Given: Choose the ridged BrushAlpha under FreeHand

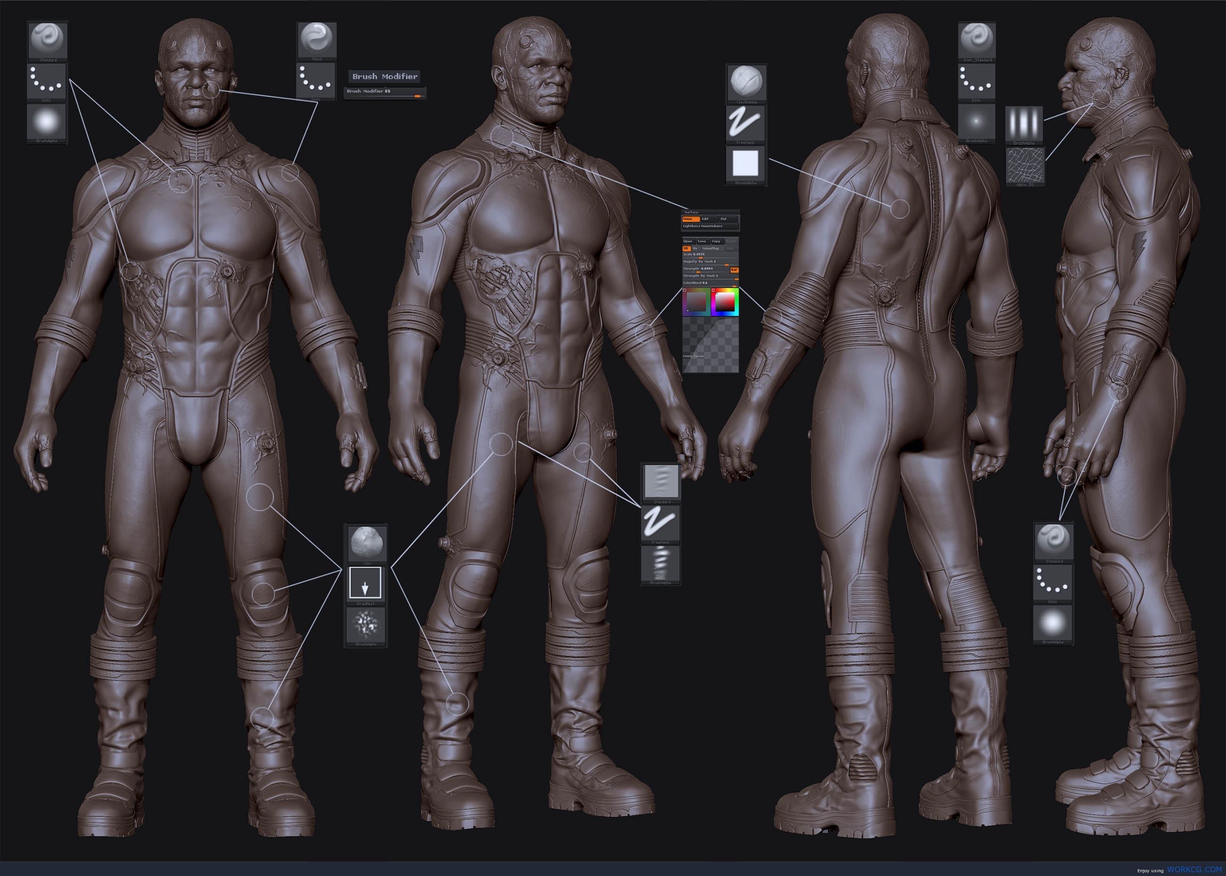Looking at the screenshot, I should click(661, 565).
